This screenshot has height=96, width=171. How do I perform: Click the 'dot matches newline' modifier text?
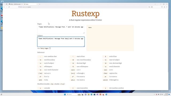116,88
